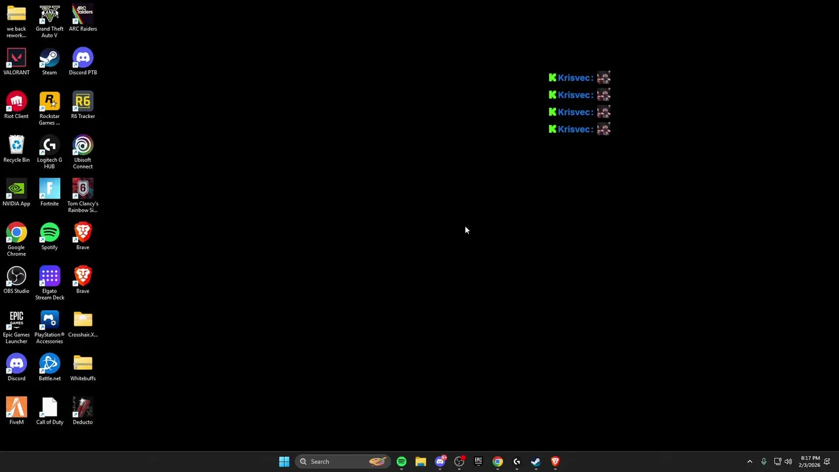Open the ARC Raiders shortcut
Screen dimensions: 839x472
(x=83, y=18)
